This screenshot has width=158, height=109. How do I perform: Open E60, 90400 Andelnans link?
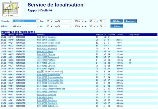(x=47, y=48)
